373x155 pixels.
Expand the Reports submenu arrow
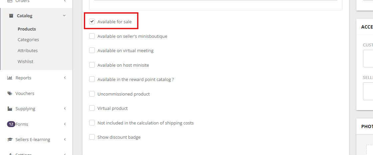(65, 78)
